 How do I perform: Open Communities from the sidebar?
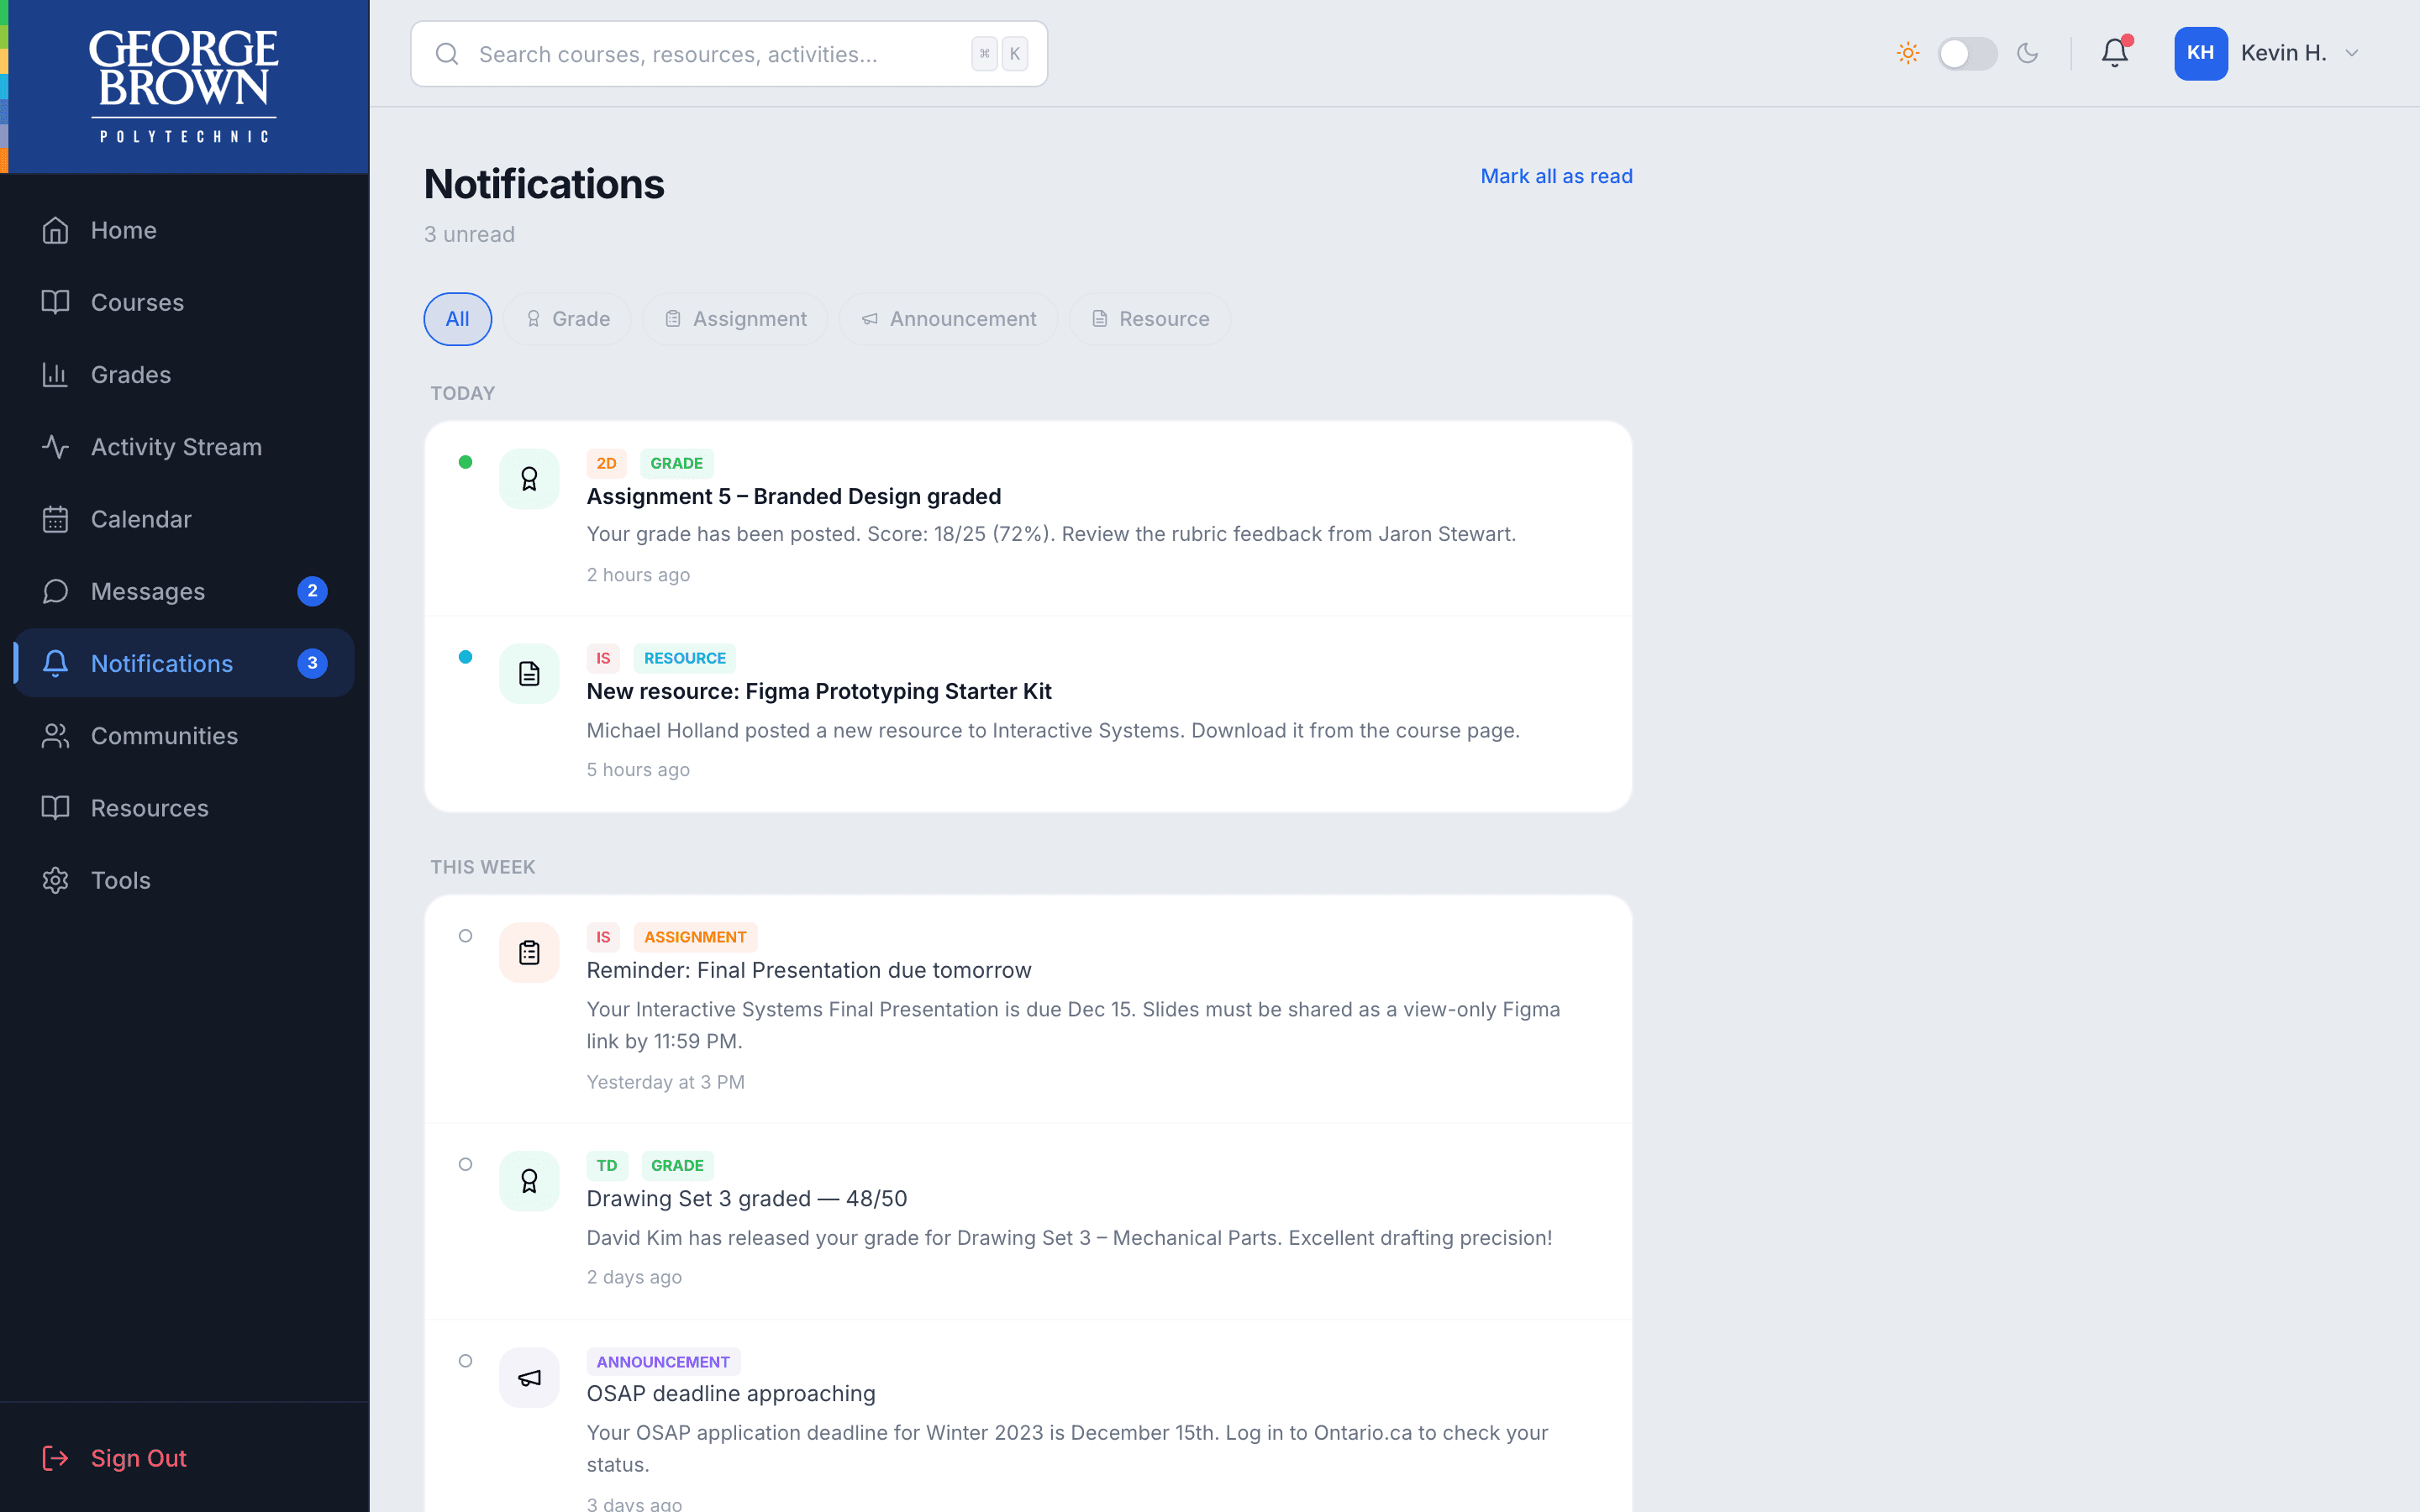(x=184, y=736)
